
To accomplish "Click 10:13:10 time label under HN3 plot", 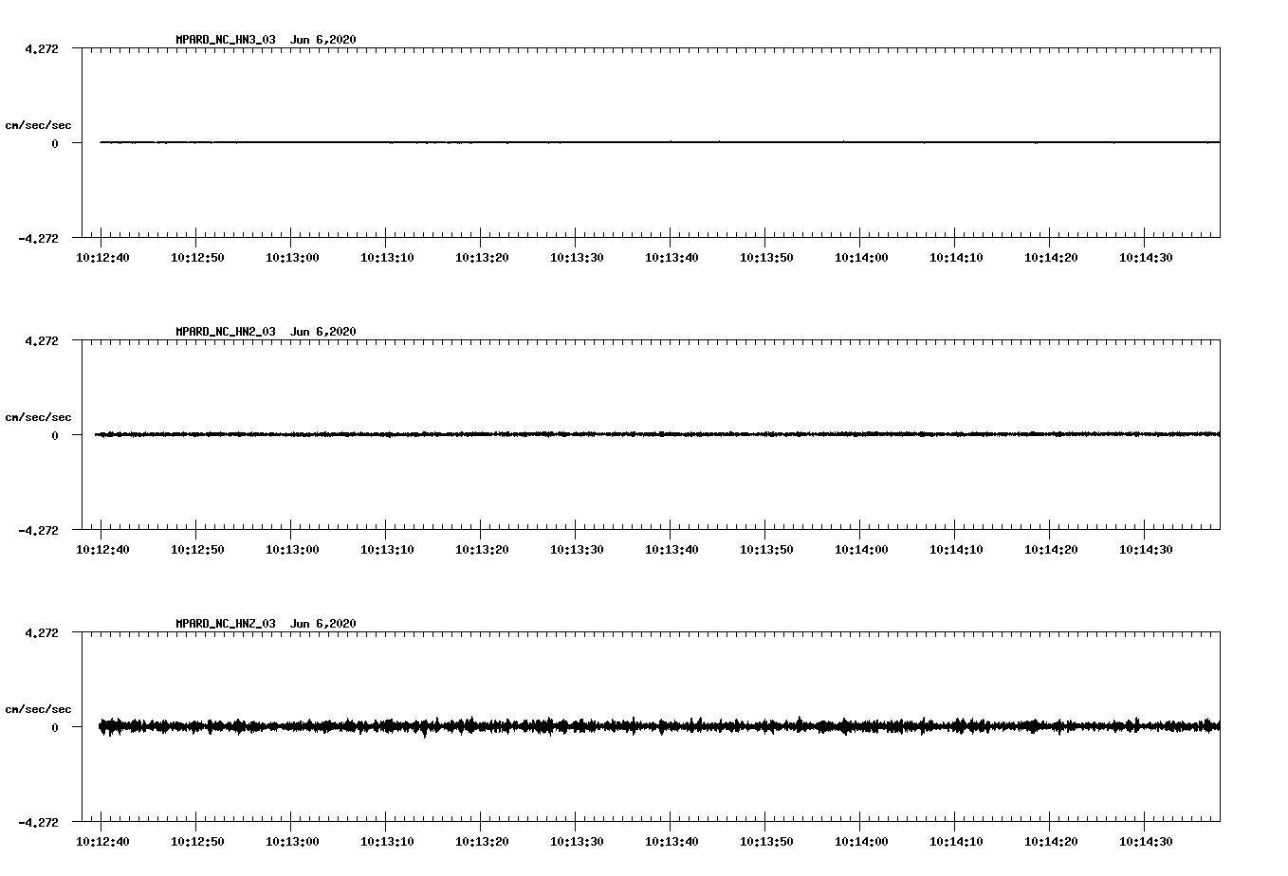I will tap(387, 258).
